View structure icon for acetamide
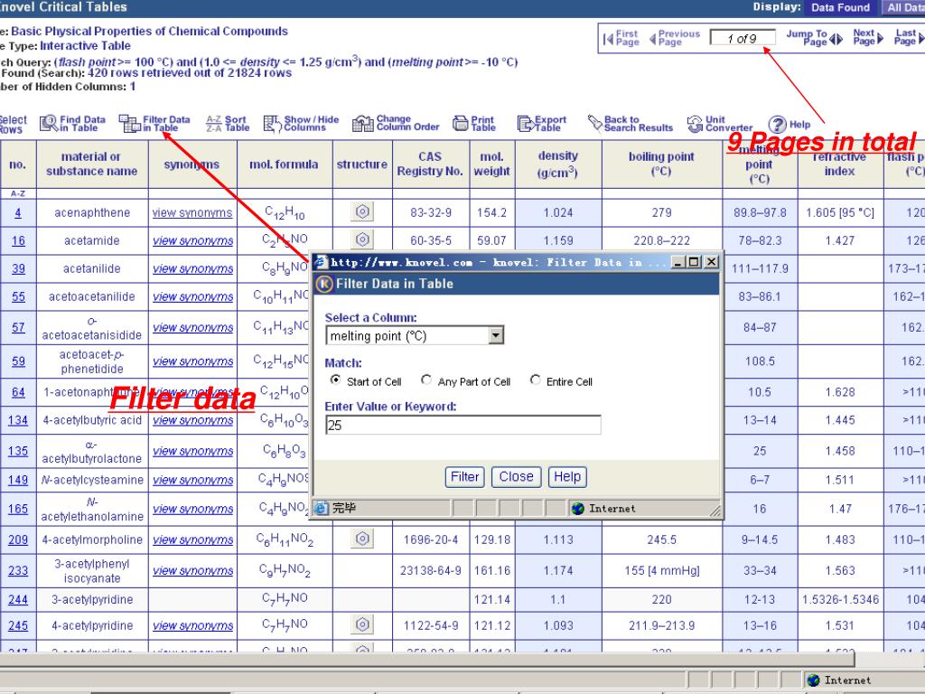Viewport: 925px width, 694px height. (x=362, y=239)
